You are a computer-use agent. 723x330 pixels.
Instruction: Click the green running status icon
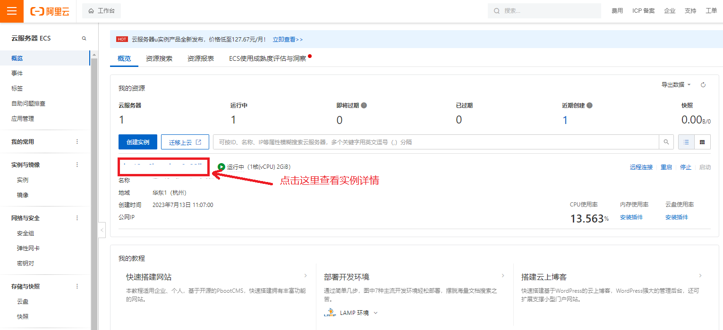221,167
